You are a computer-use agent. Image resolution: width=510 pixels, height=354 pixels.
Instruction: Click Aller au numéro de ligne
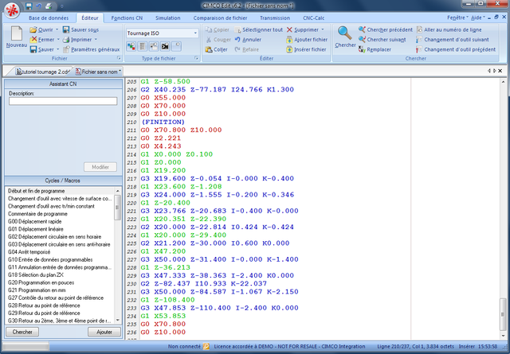(x=449, y=29)
